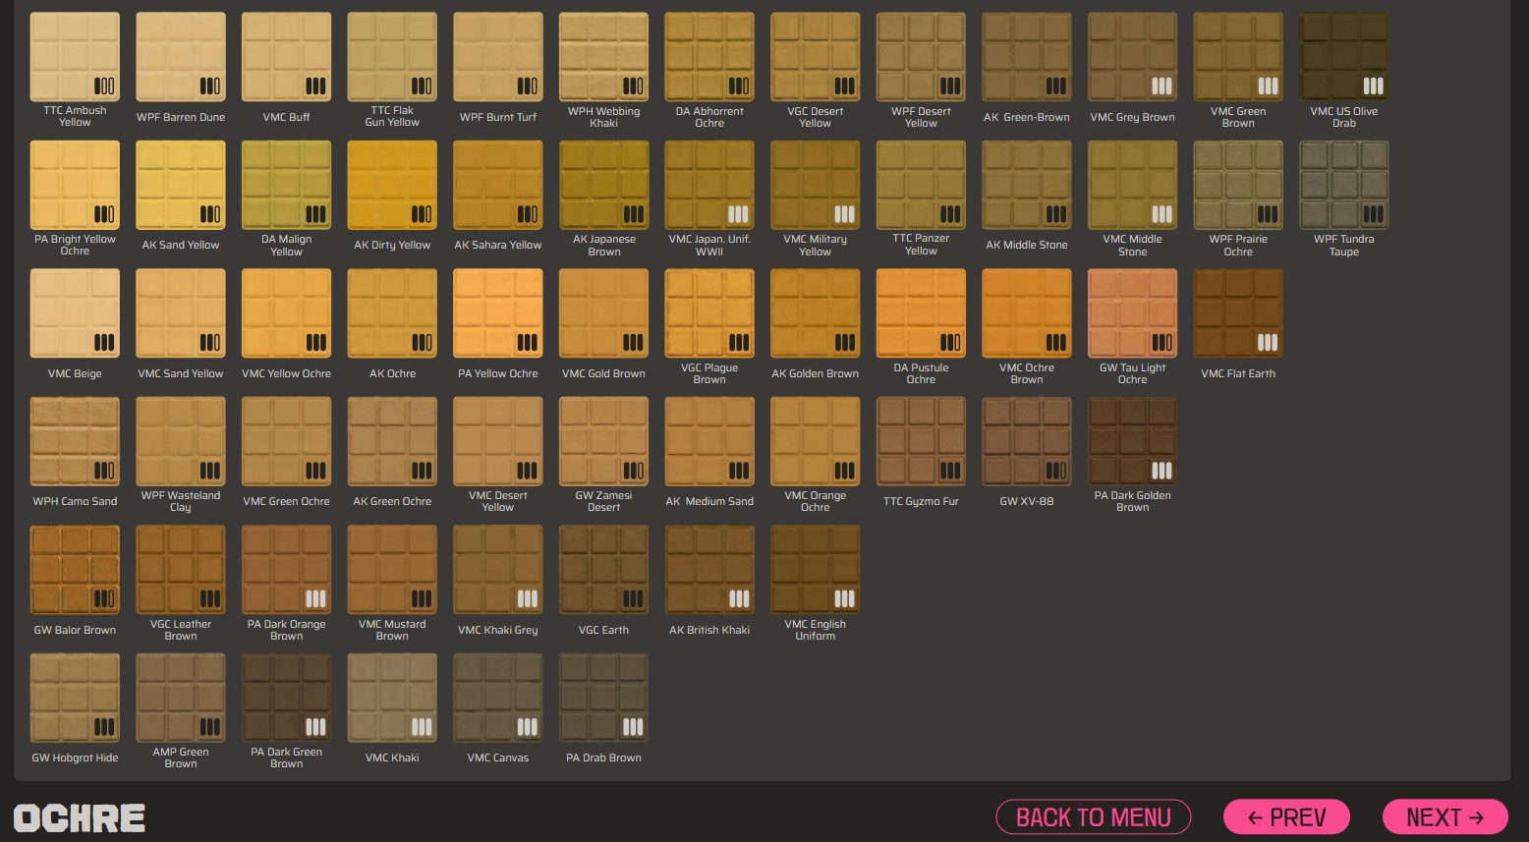Choose the DA Pustule Ochre swatch
Viewport: 1529px width, 842px height.
point(921,313)
